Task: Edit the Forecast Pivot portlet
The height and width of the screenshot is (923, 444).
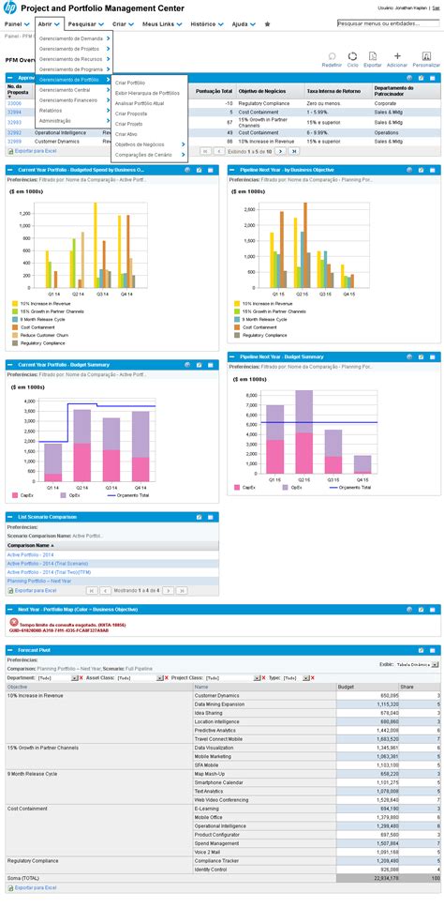Action: (422, 650)
